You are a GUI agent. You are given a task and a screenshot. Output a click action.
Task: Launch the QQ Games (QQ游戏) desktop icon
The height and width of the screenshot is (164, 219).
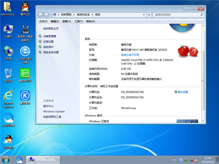[8, 142]
